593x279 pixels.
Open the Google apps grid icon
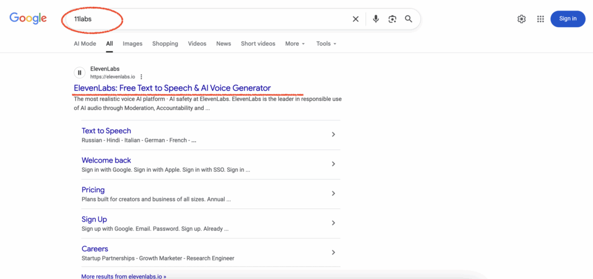(540, 19)
